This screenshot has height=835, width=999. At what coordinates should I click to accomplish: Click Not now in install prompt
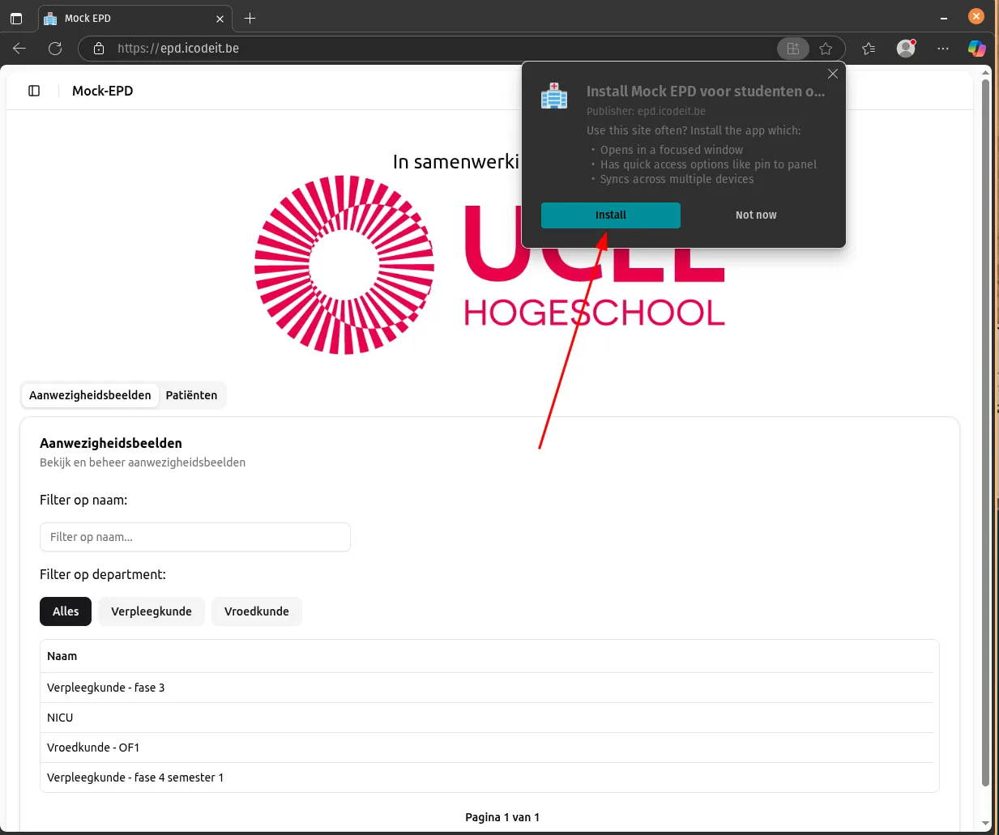click(x=755, y=215)
